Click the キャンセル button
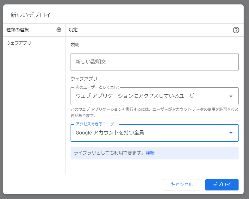 (x=182, y=184)
